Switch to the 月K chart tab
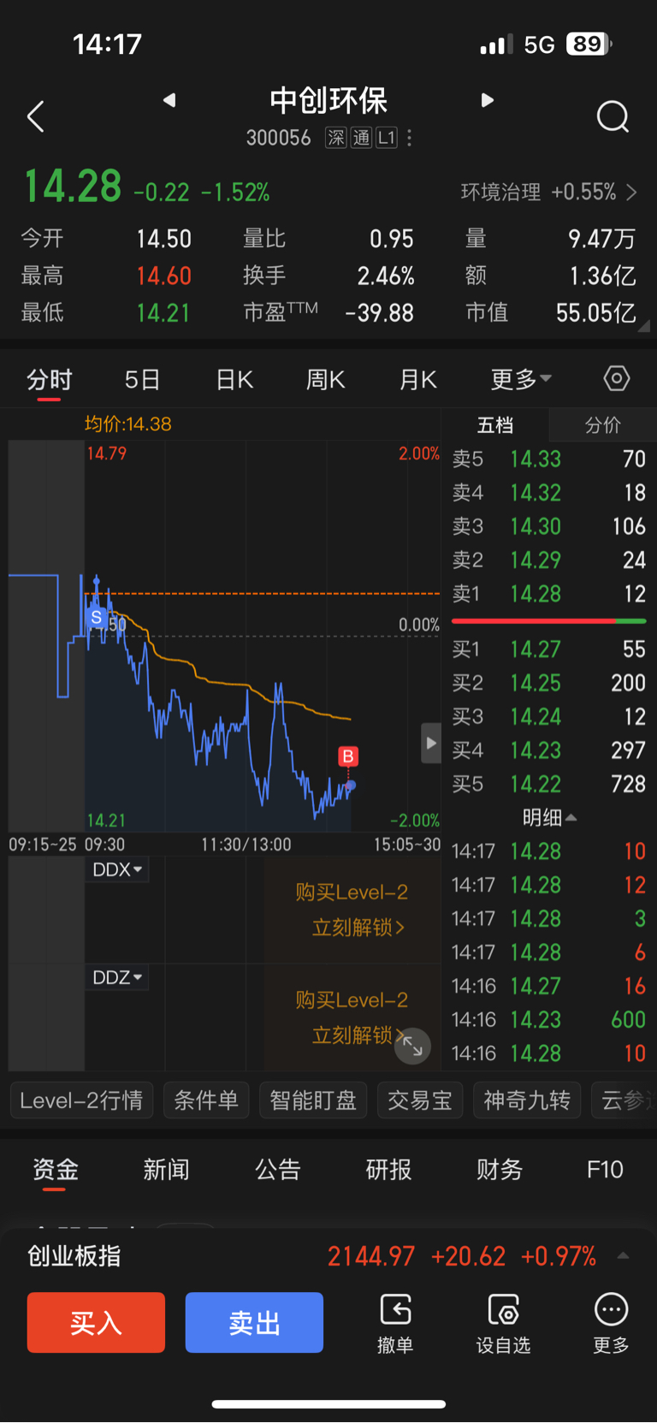 point(418,379)
